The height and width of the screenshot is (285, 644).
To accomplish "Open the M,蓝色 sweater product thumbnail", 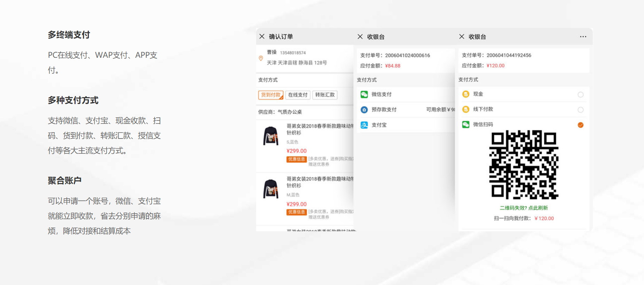I will point(271,189).
